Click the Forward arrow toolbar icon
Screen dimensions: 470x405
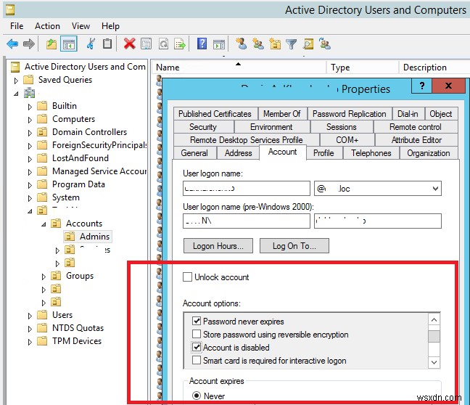(29, 44)
